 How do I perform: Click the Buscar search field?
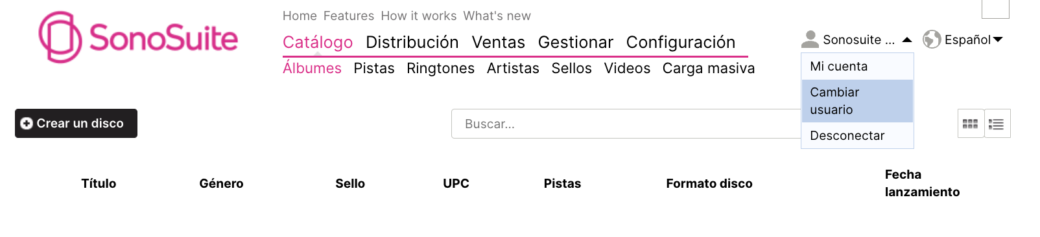coord(626,124)
